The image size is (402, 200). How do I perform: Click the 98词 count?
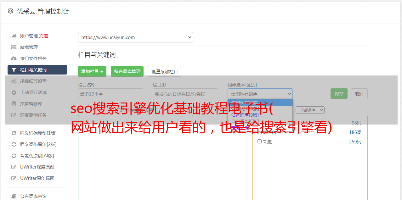tap(356, 123)
